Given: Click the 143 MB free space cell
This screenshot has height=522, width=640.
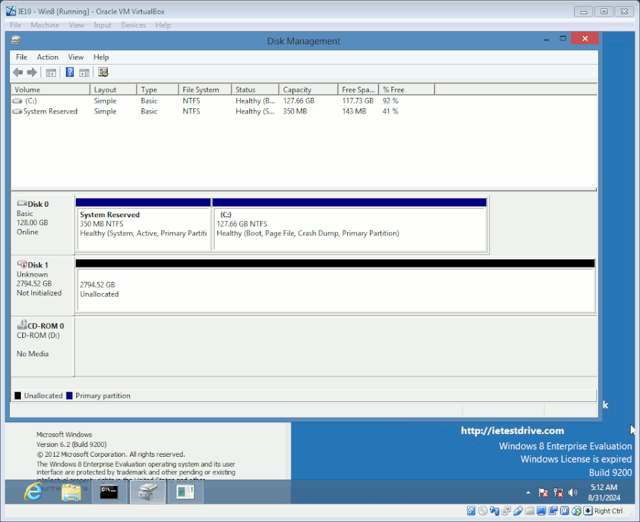Looking at the screenshot, I should [354, 112].
